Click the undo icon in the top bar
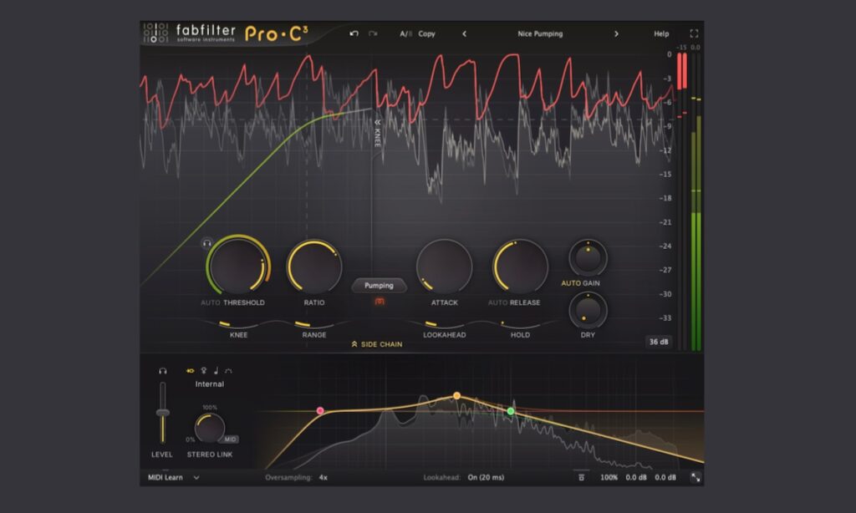 tap(354, 33)
